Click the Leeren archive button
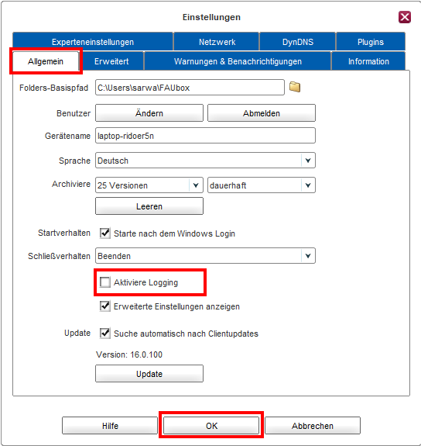 pyautogui.click(x=149, y=206)
